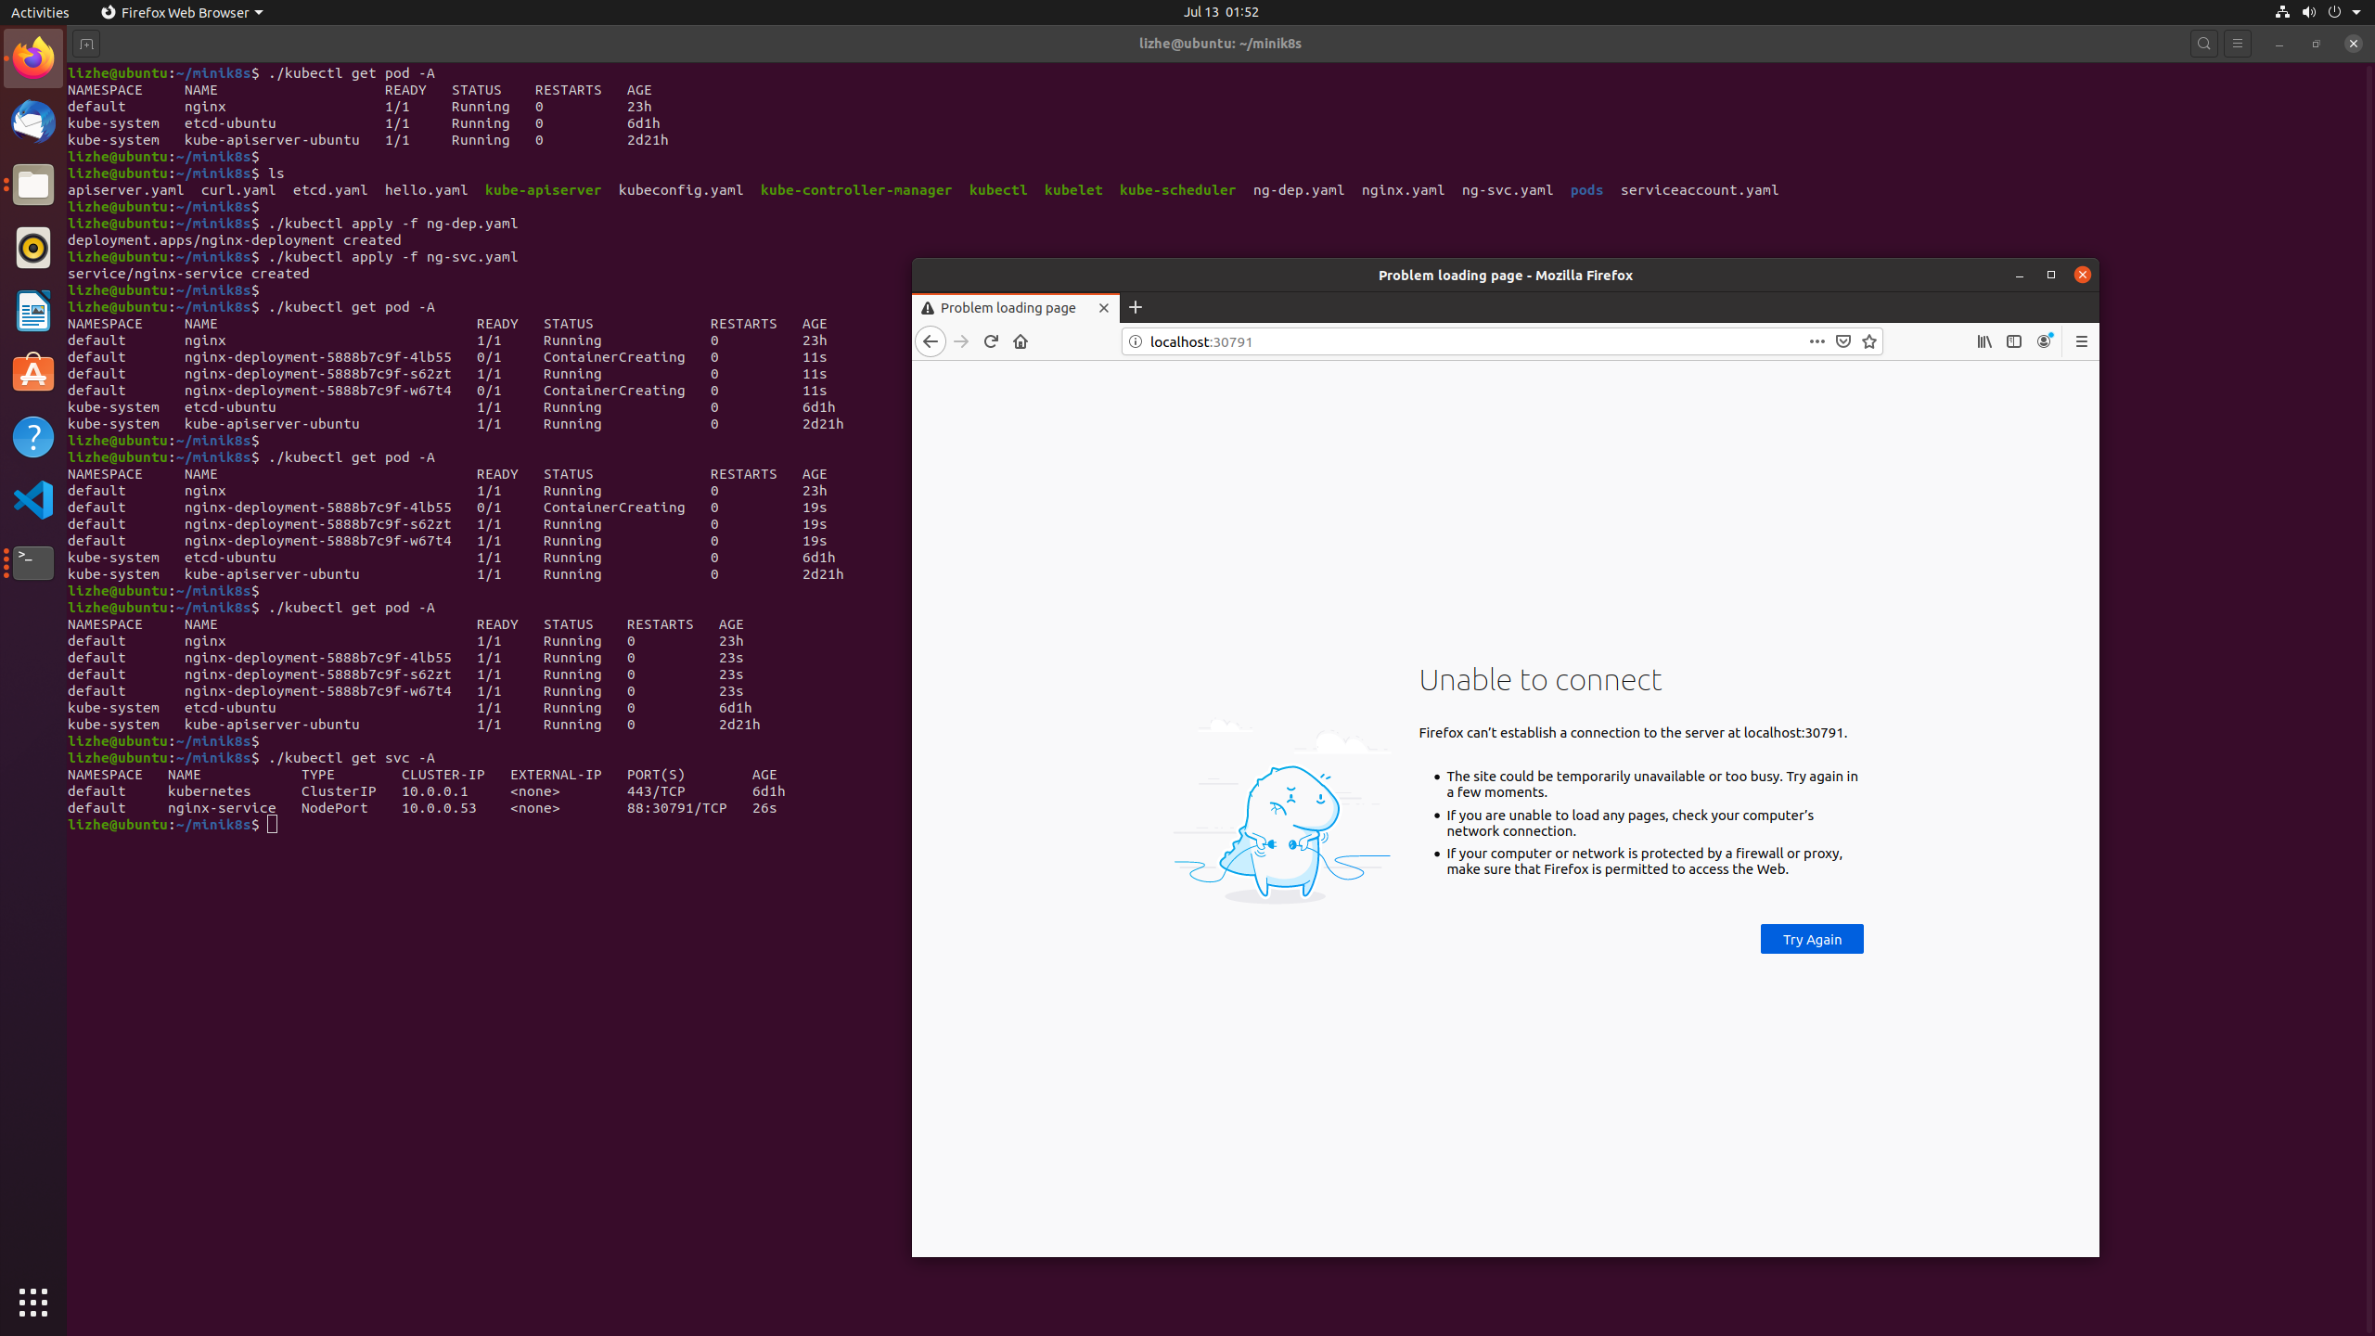
Task: Launch Firefox from the dock
Action: 33,58
